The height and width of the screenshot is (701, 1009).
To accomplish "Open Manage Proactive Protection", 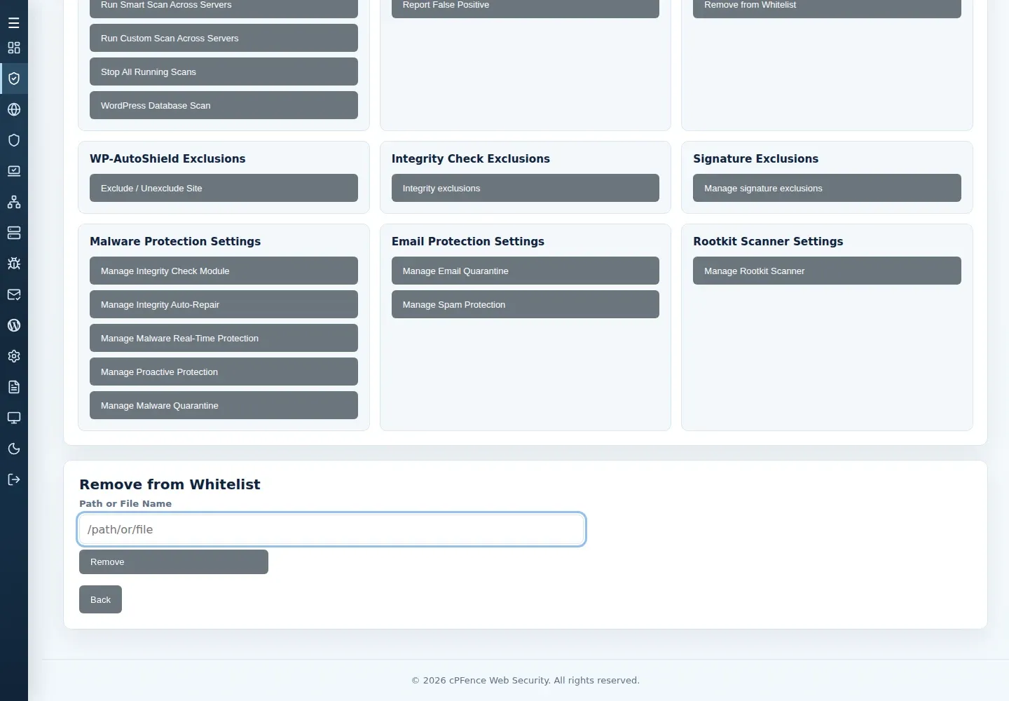I will point(224,372).
